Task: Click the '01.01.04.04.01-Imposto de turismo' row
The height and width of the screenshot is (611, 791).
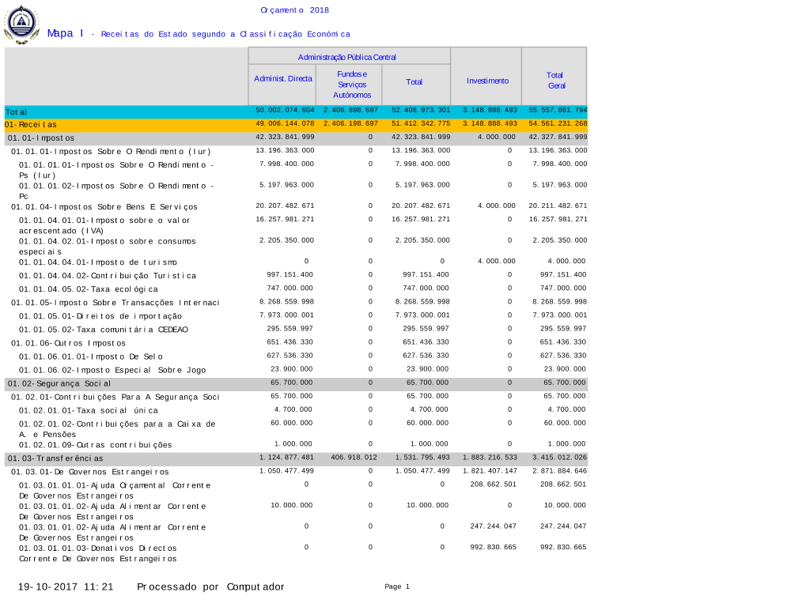Action: pos(98,262)
